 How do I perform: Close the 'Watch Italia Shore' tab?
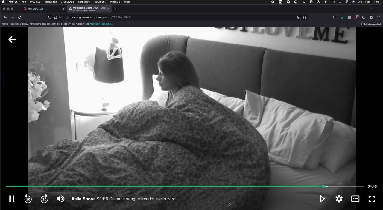click(x=108, y=9)
